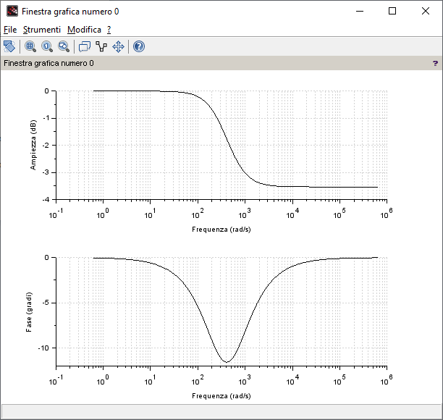Click purple question mark on info bar
The image size is (443, 420).
435,64
